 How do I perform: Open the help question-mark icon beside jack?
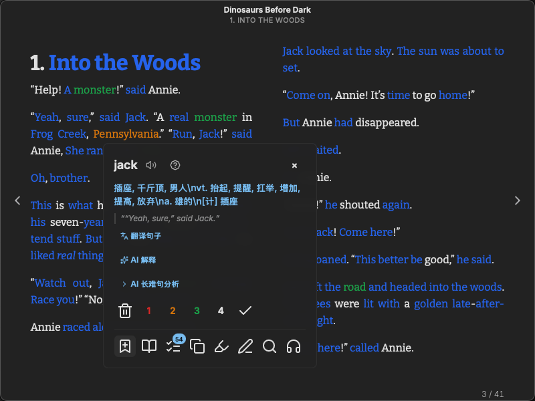tap(175, 165)
